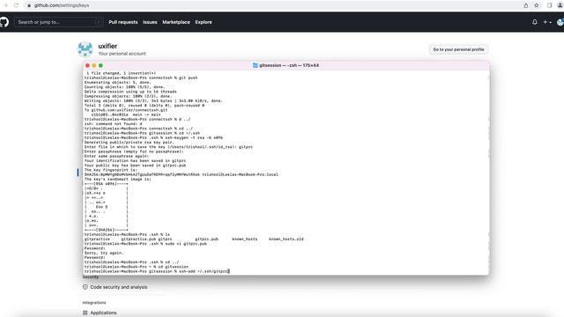Zoom the gitsession terminal window
The height and width of the screenshot is (317, 564).
(x=100, y=65)
